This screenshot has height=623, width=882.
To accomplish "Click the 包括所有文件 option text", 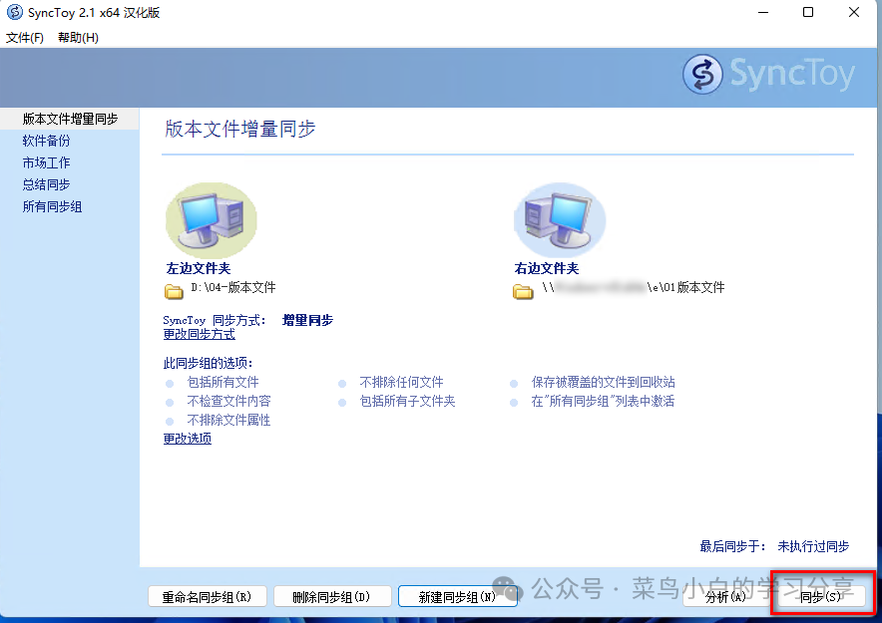I will (223, 382).
